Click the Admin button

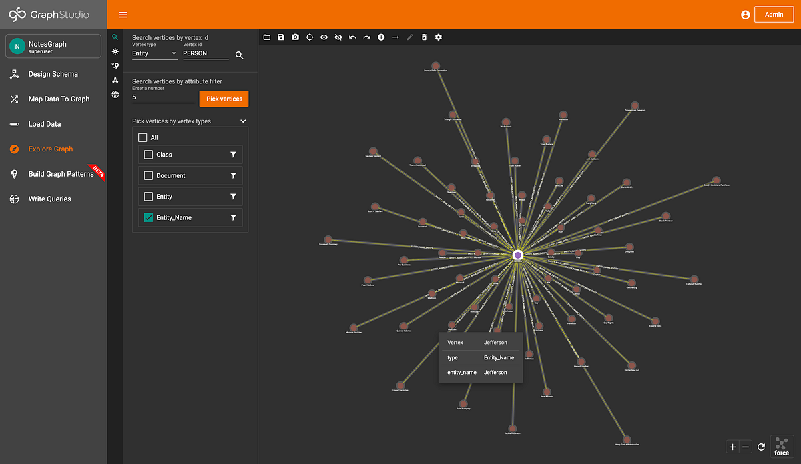click(x=774, y=15)
